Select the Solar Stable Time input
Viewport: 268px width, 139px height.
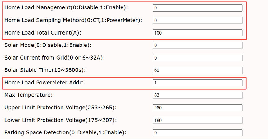coord(198,70)
